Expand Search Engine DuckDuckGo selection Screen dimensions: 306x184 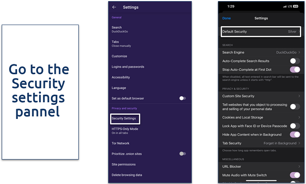coord(261,52)
